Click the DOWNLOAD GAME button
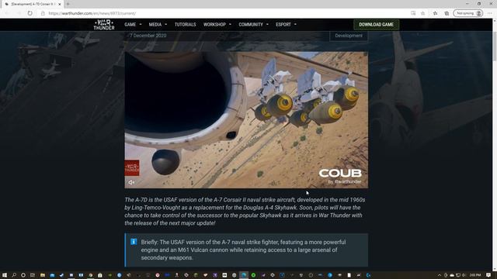Screen dimensions: 497x279 pos(376,25)
